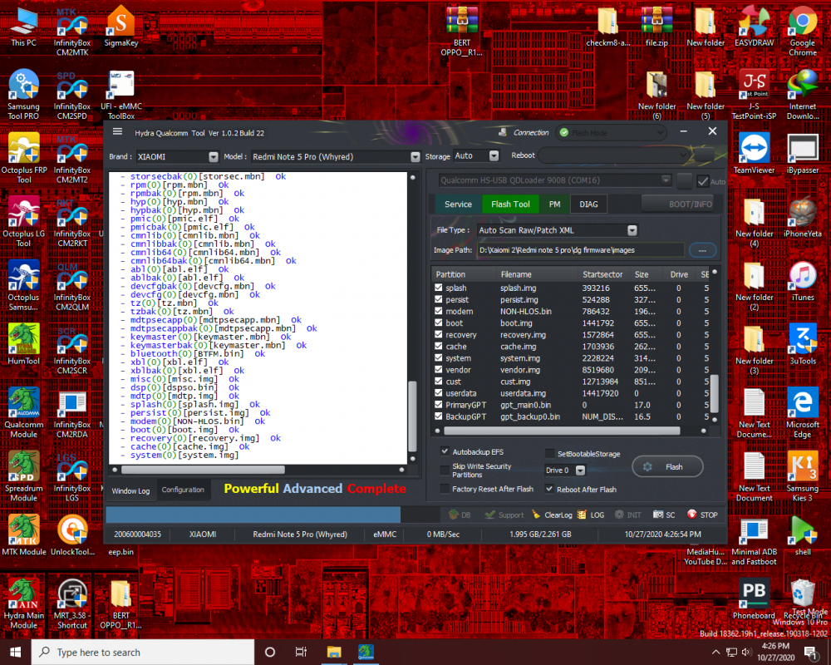Open Hydra Main Module desktop icon
The height and width of the screenshot is (665, 831).
click(23, 603)
